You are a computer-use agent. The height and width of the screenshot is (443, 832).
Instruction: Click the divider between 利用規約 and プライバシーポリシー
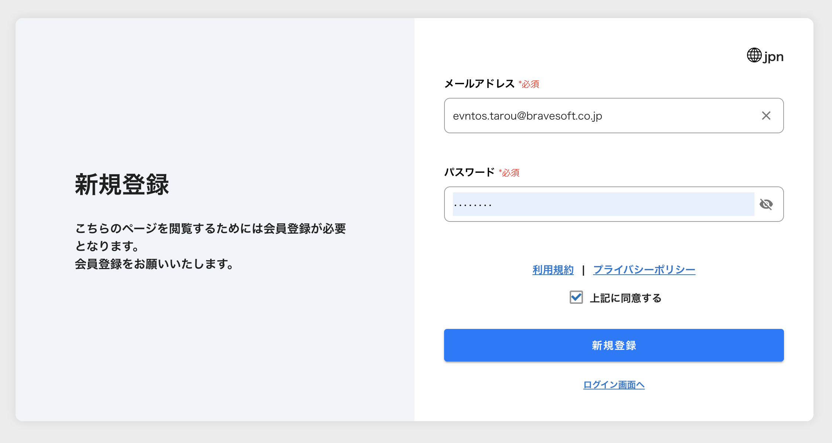coord(583,270)
